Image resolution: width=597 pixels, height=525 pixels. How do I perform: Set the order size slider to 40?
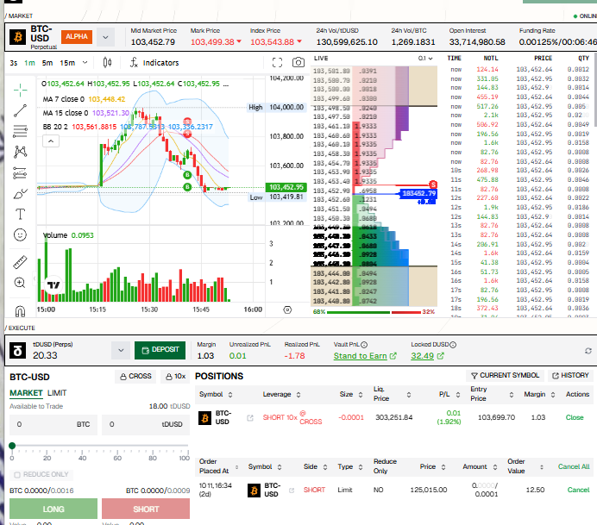(x=82, y=446)
